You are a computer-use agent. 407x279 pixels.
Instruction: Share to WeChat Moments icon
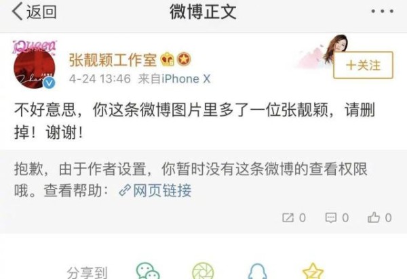click(203, 272)
